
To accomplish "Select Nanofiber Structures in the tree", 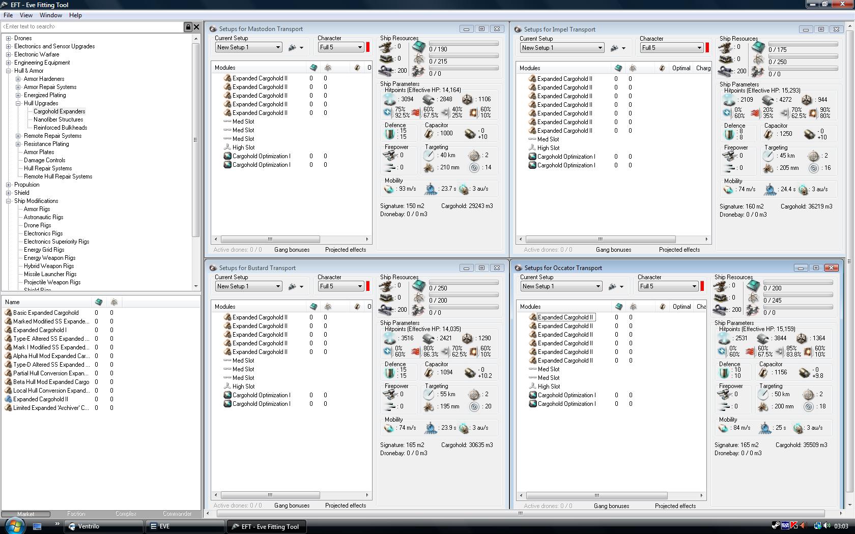I will pos(58,120).
